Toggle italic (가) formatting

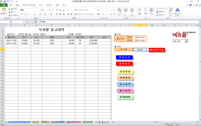[x=25, y=14]
